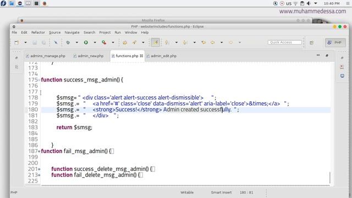Maximize the editor area
This screenshot has height=198, width=352.
327,55
